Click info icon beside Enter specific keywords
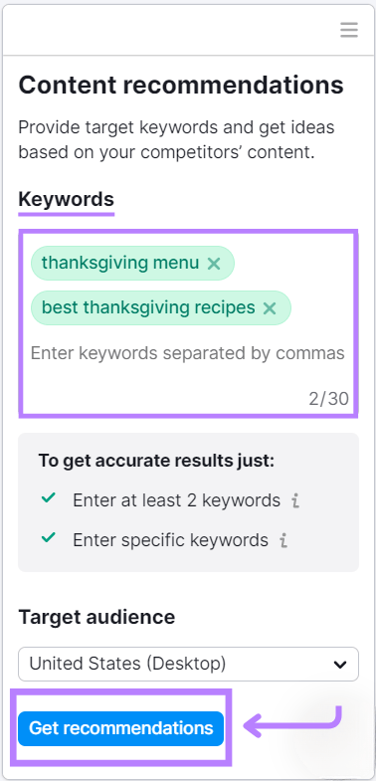 (283, 540)
